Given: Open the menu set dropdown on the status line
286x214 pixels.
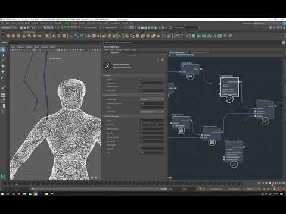Looking at the screenshot, I should (9, 27).
